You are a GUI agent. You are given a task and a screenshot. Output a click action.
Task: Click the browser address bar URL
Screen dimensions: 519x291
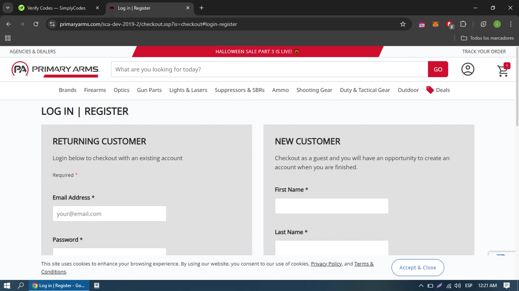tap(148, 24)
